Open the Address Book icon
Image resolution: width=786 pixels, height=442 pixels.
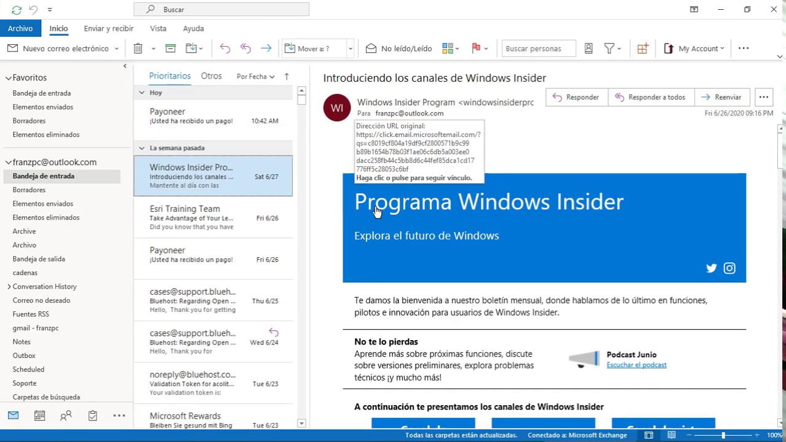tap(589, 48)
